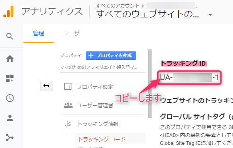Click the すべてのアカウント breadcrumb link
This screenshot has width=233, height=148.
[x=117, y=6]
